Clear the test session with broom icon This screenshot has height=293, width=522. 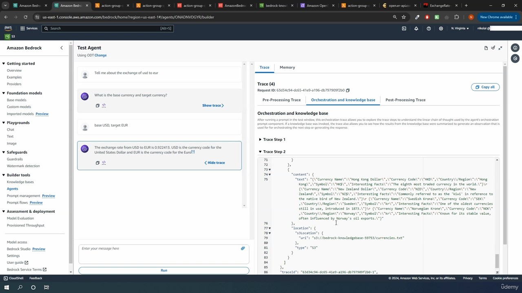[493, 48]
